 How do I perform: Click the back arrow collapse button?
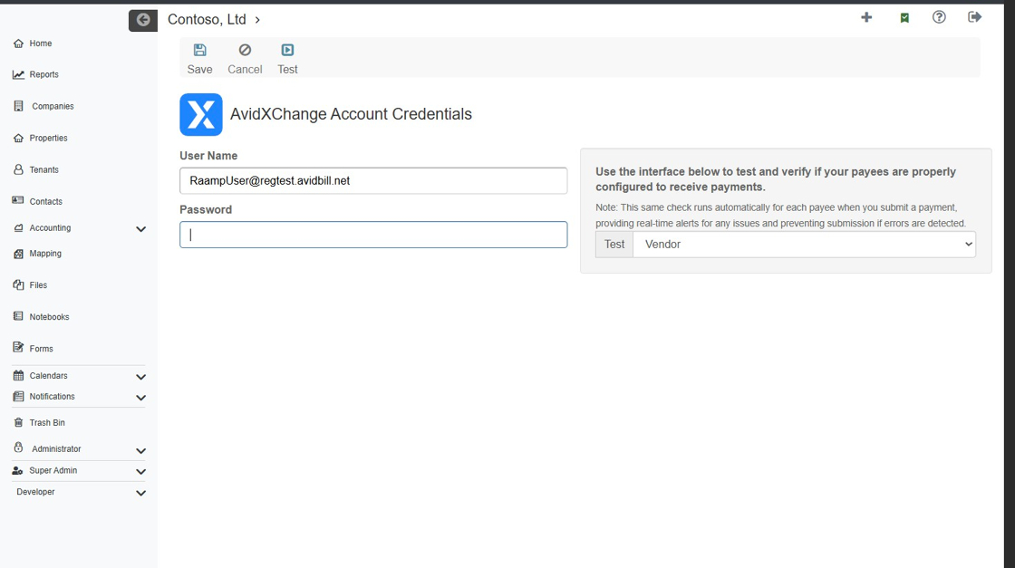[143, 20]
